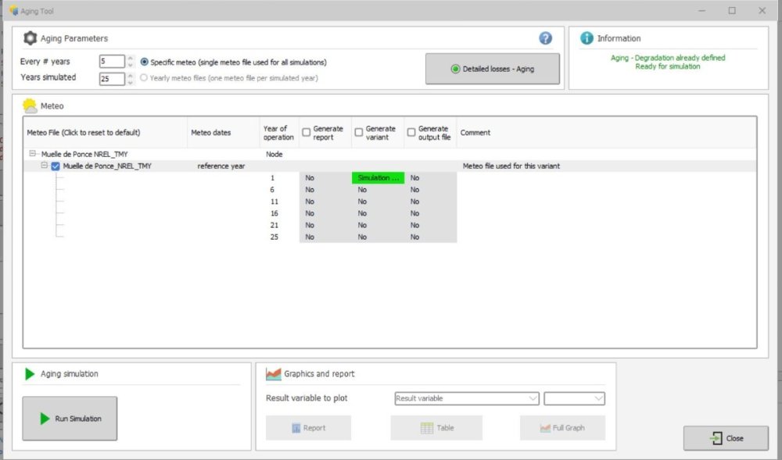Select the Specific meteo radio option
This screenshot has height=460, width=782.
point(145,62)
